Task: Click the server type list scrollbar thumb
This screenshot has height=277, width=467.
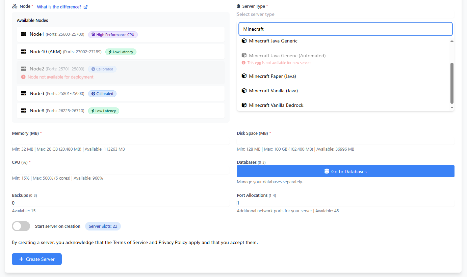Action: coord(452,83)
